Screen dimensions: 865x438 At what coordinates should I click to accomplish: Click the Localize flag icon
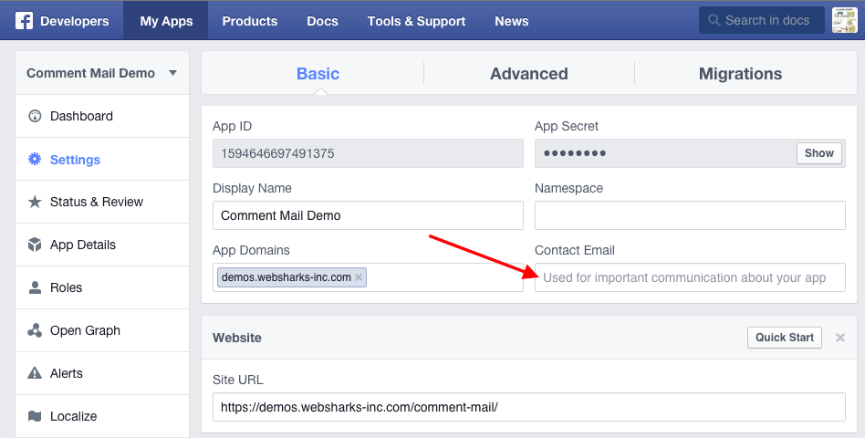[x=35, y=416]
